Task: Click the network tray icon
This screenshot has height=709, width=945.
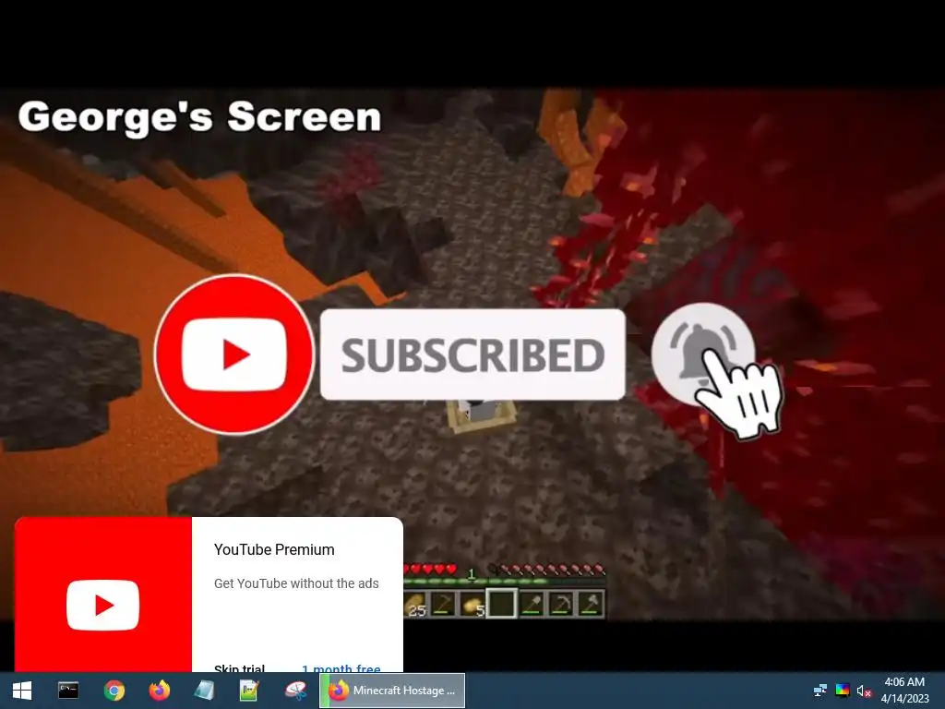Action: coord(820,691)
